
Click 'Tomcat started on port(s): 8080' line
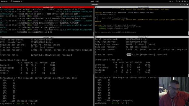point(49,14)
